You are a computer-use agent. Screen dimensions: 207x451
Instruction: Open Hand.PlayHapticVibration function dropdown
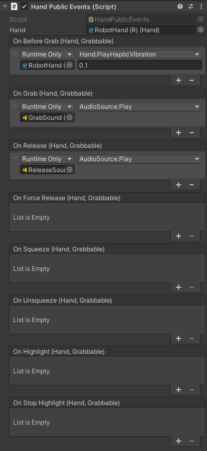coord(140,54)
